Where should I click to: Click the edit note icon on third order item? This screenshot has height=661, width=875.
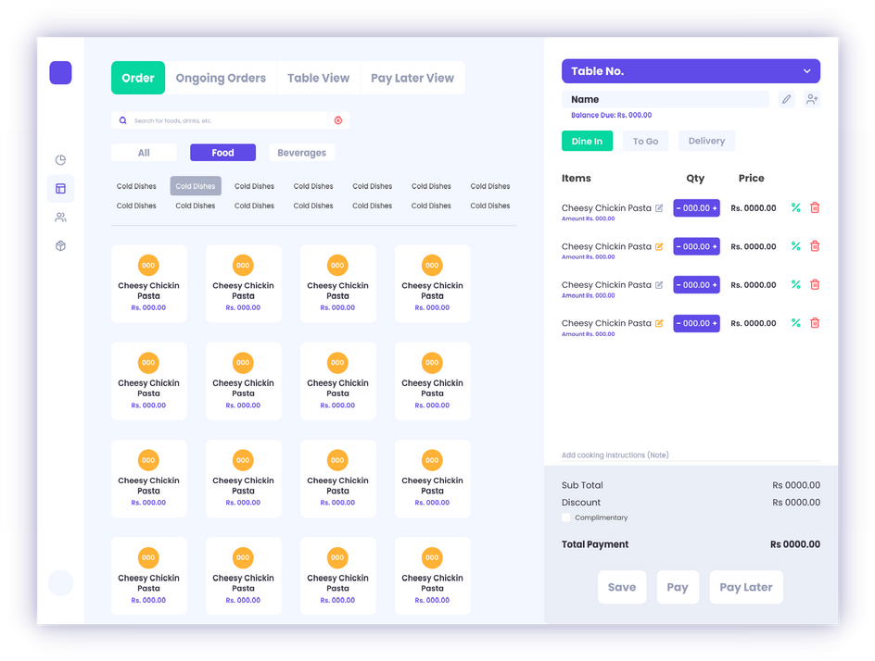[659, 285]
